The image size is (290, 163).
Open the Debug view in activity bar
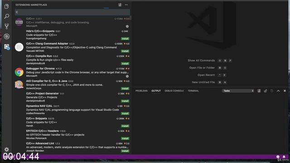pyautogui.click(x=7, y=36)
